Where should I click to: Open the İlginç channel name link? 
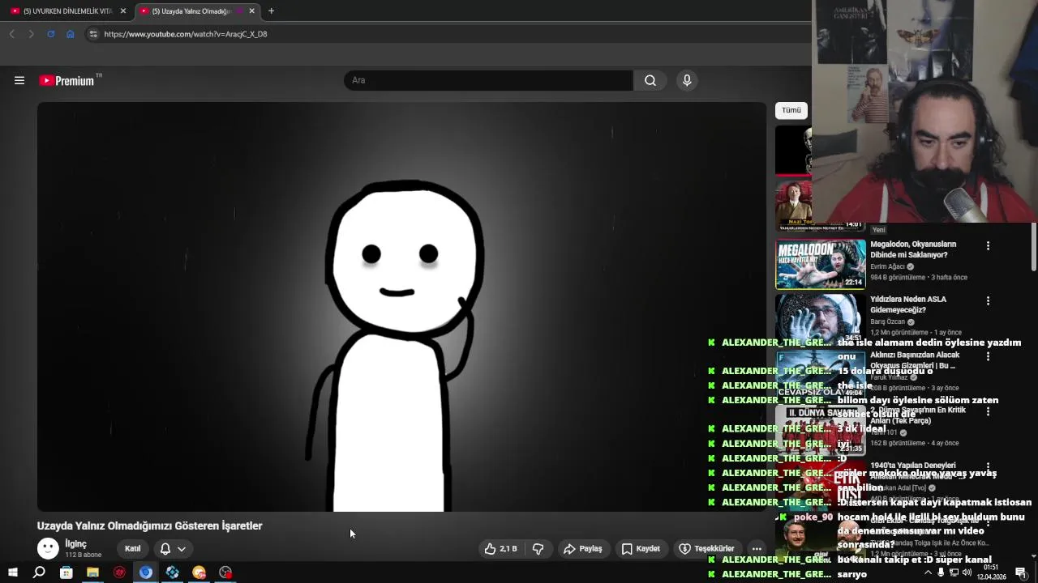pyautogui.click(x=75, y=544)
